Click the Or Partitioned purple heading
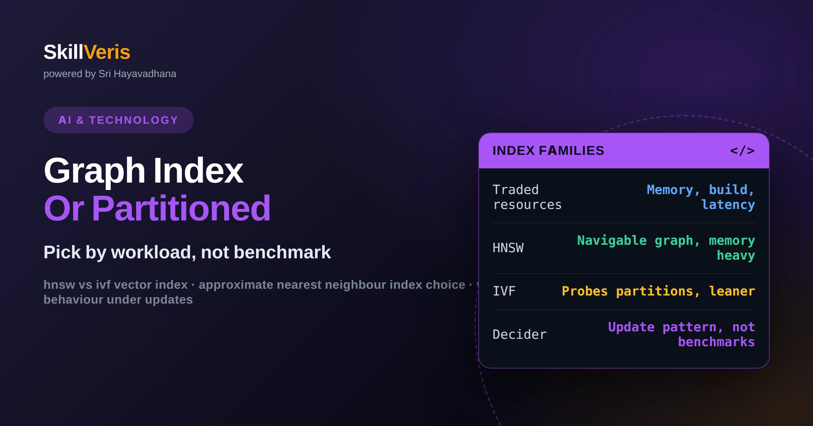 tap(157, 209)
